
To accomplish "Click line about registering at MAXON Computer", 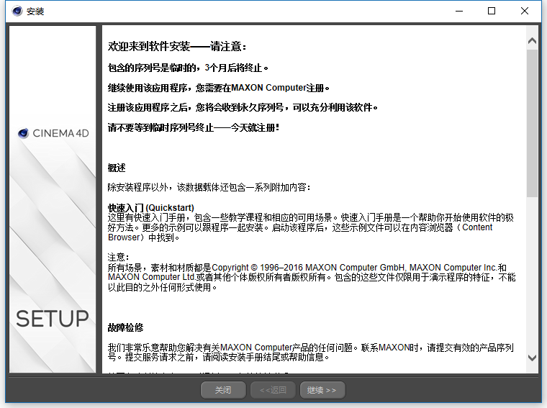I will (218, 88).
